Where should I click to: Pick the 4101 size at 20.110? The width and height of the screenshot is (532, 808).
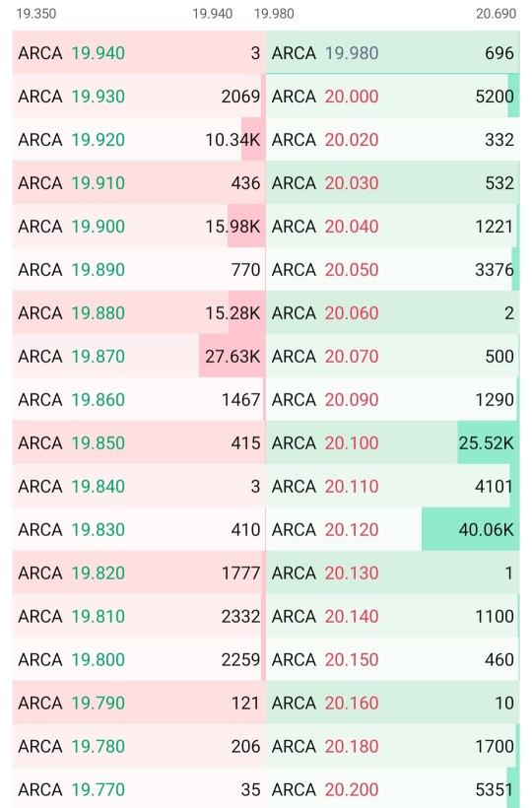[x=494, y=487]
